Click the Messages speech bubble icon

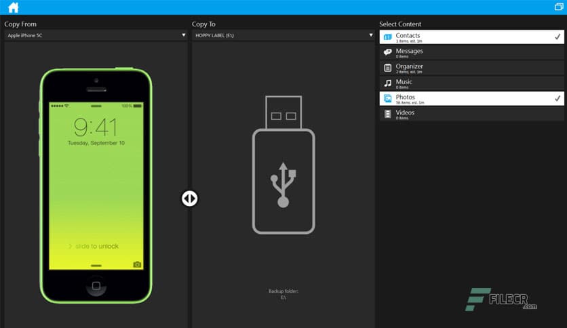[388, 52]
